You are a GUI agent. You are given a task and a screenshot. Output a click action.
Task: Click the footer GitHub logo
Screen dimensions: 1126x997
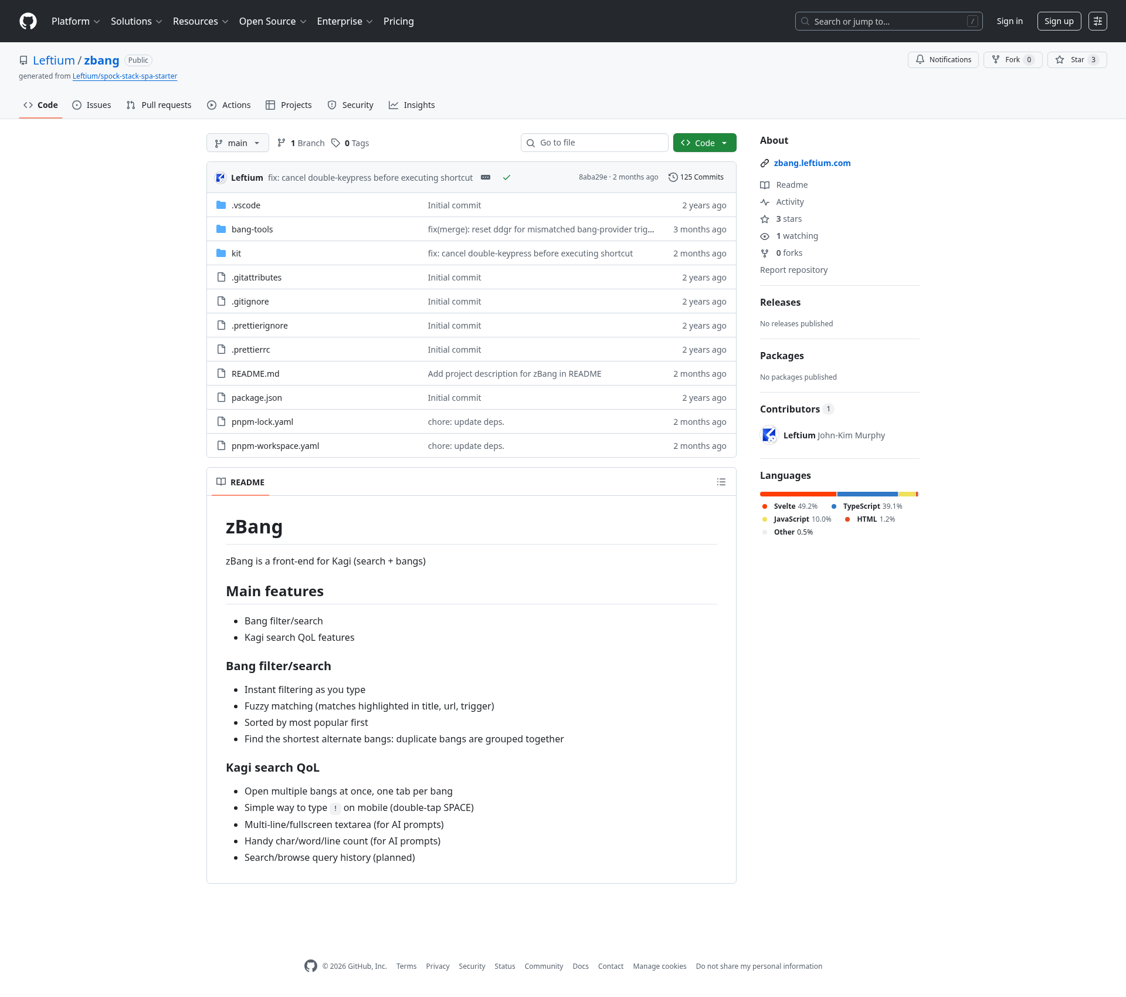311,966
